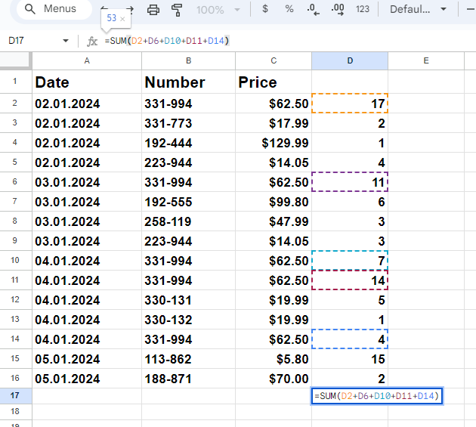
Task: Select cell D2 with value 17
Action: [x=350, y=104]
